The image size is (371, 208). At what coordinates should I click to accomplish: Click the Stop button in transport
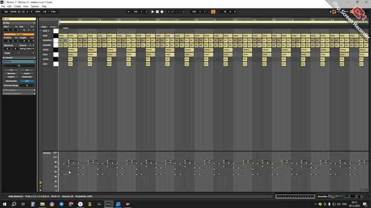click(157, 12)
